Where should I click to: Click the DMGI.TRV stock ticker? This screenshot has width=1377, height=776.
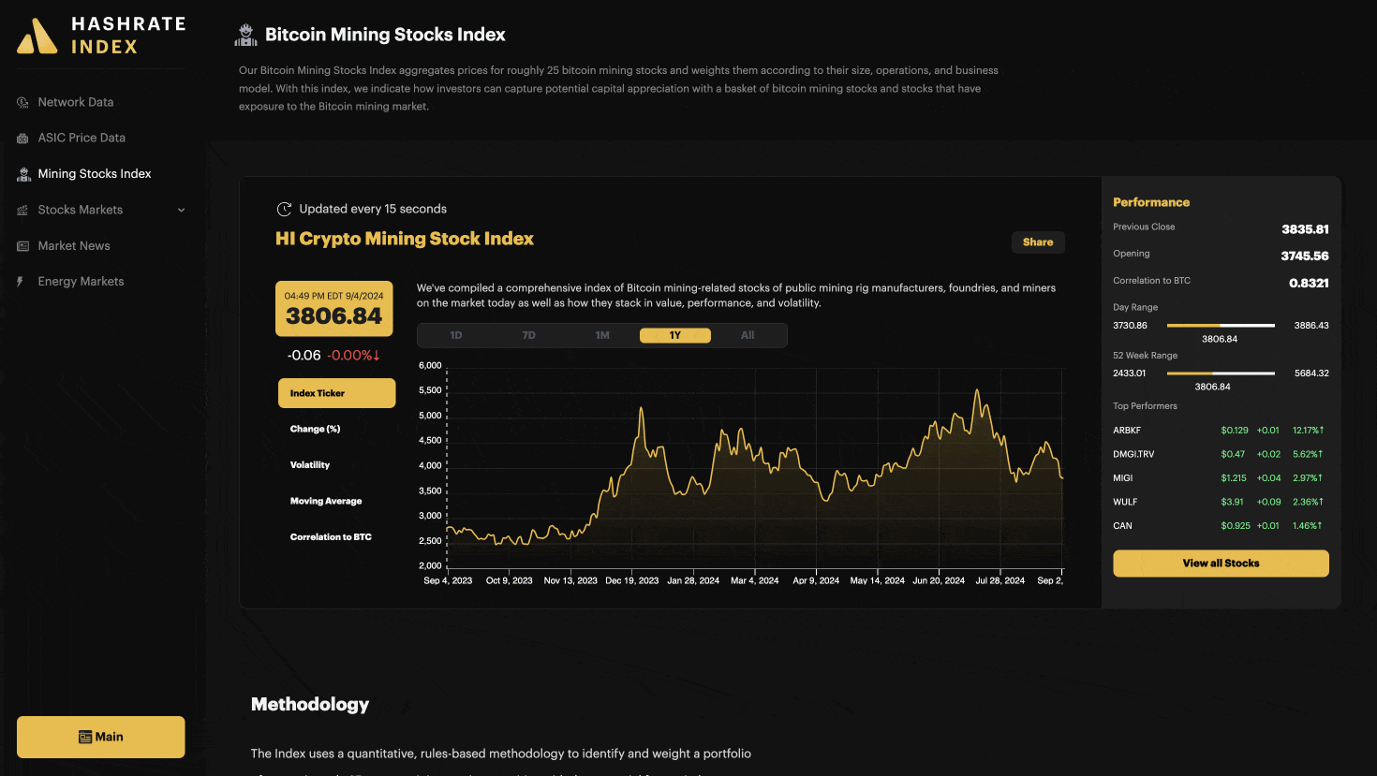(1133, 454)
